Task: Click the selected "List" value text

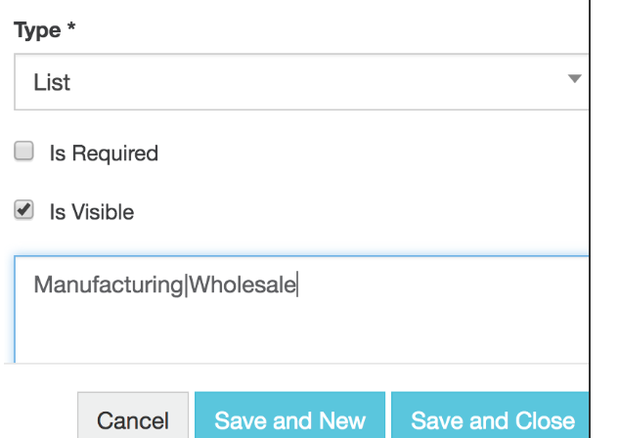Action: coord(52,83)
